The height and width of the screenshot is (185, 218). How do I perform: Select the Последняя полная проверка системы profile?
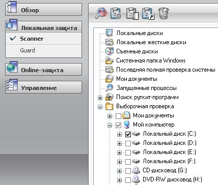click(166, 70)
